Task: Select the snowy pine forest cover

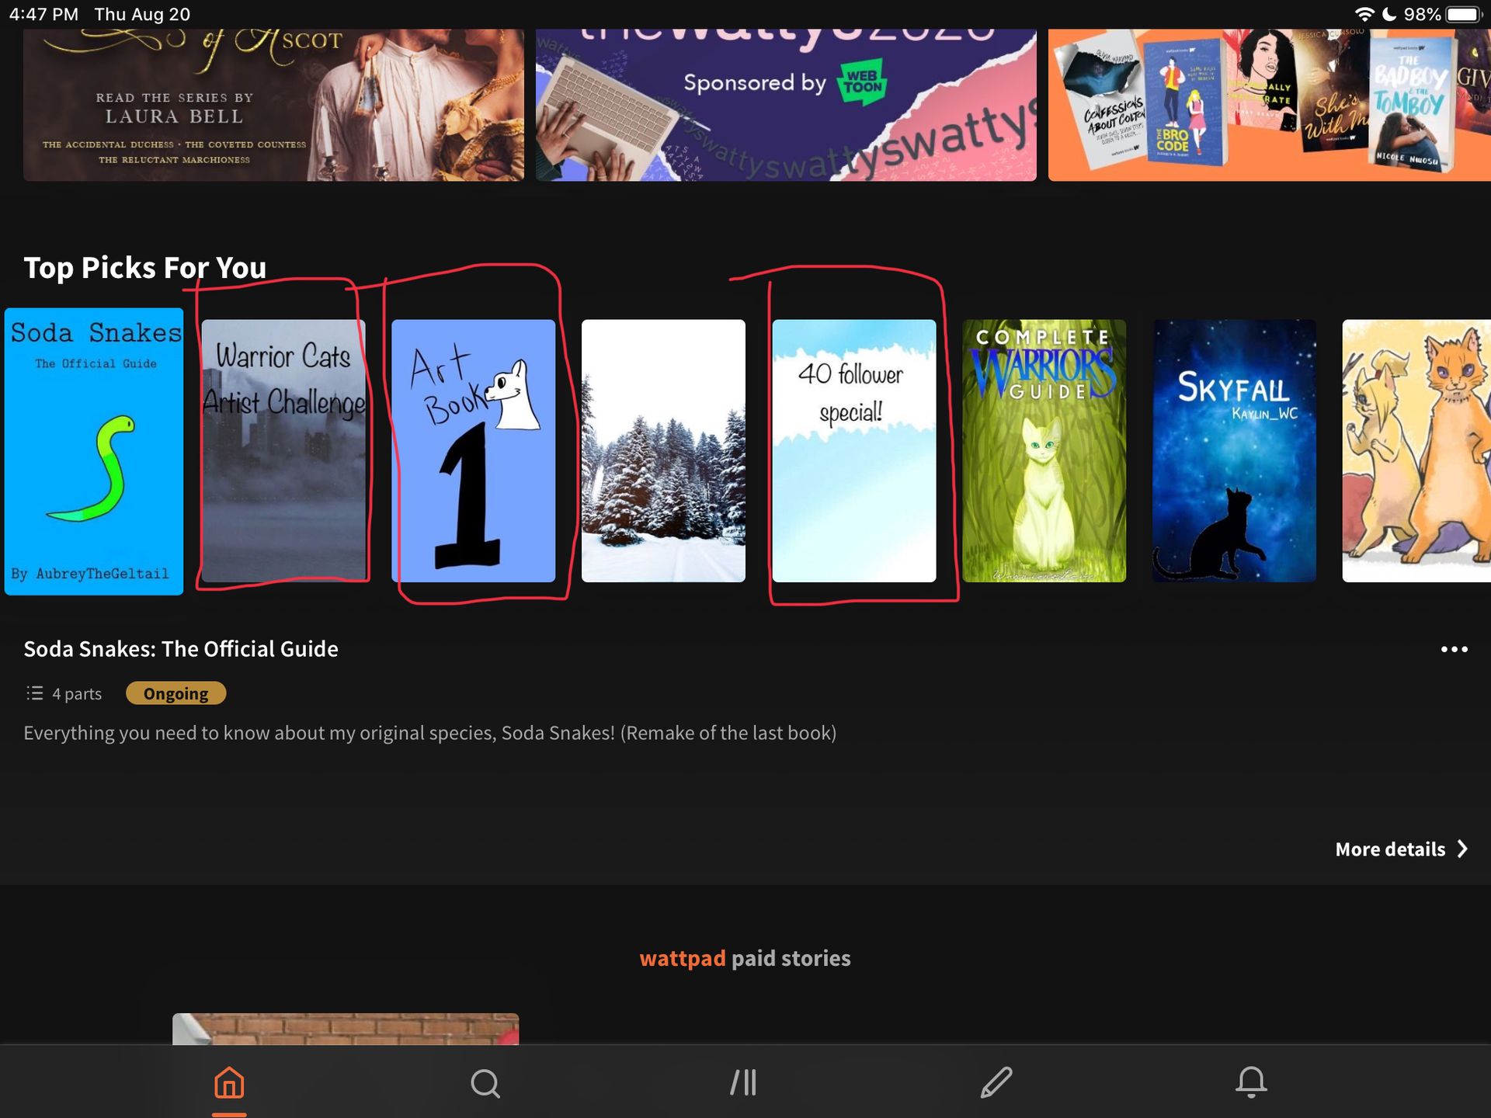Action: [x=663, y=450]
